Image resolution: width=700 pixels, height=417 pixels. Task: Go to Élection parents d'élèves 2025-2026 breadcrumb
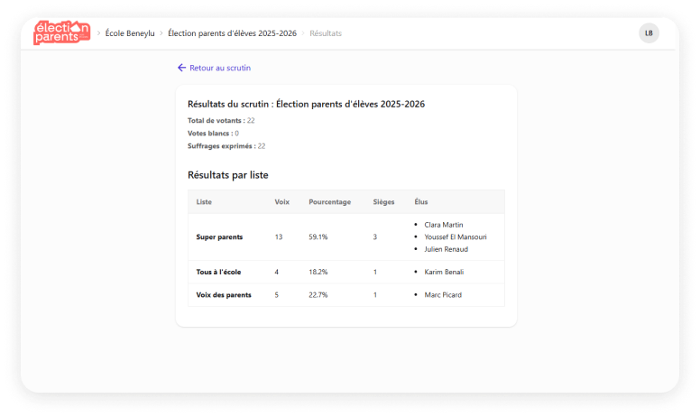(232, 33)
